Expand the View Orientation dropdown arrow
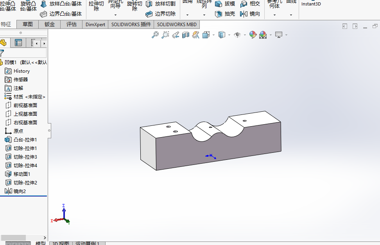Viewport: 380px width, 245px height. [213, 35]
